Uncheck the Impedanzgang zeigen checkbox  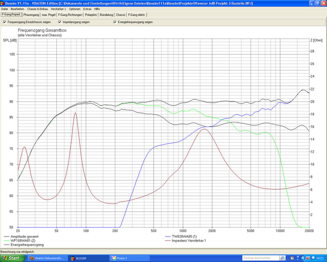point(60,22)
